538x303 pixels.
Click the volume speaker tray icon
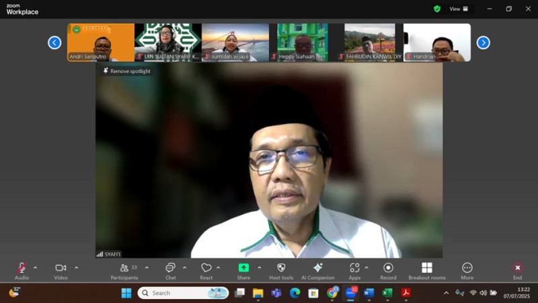(x=483, y=293)
